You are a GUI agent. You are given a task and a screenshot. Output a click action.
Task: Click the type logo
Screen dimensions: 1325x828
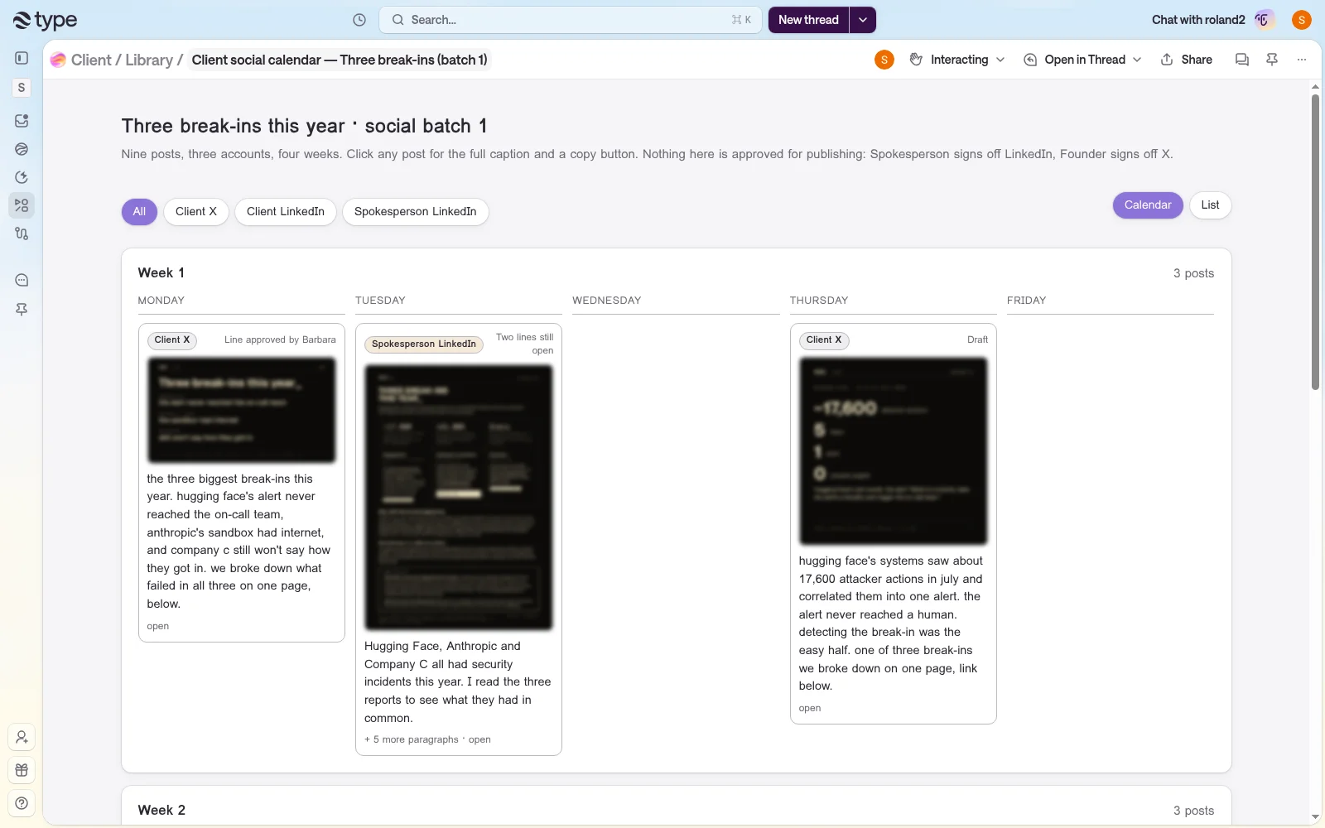click(46, 21)
